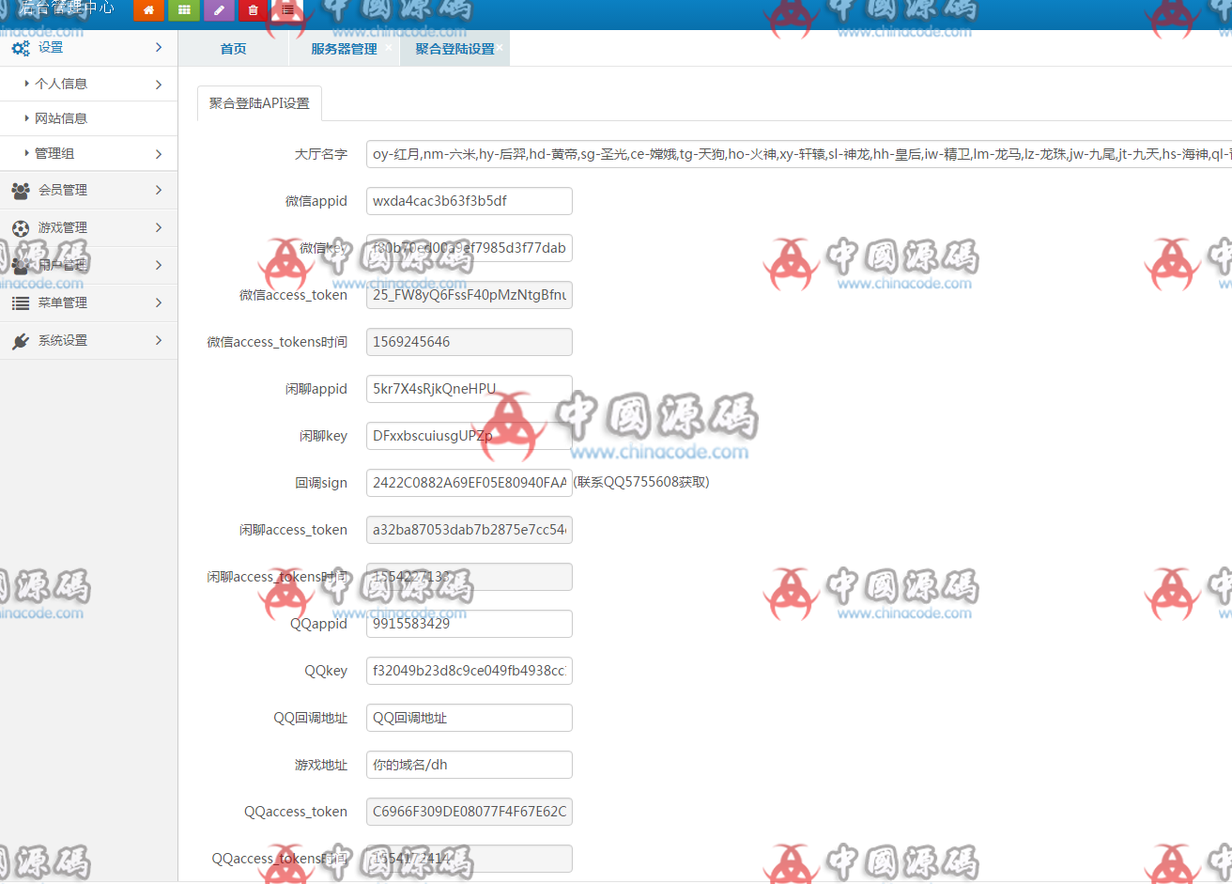Click the 游戏地址 input field
This screenshot has width=1232, height=884.
(469, 765)
